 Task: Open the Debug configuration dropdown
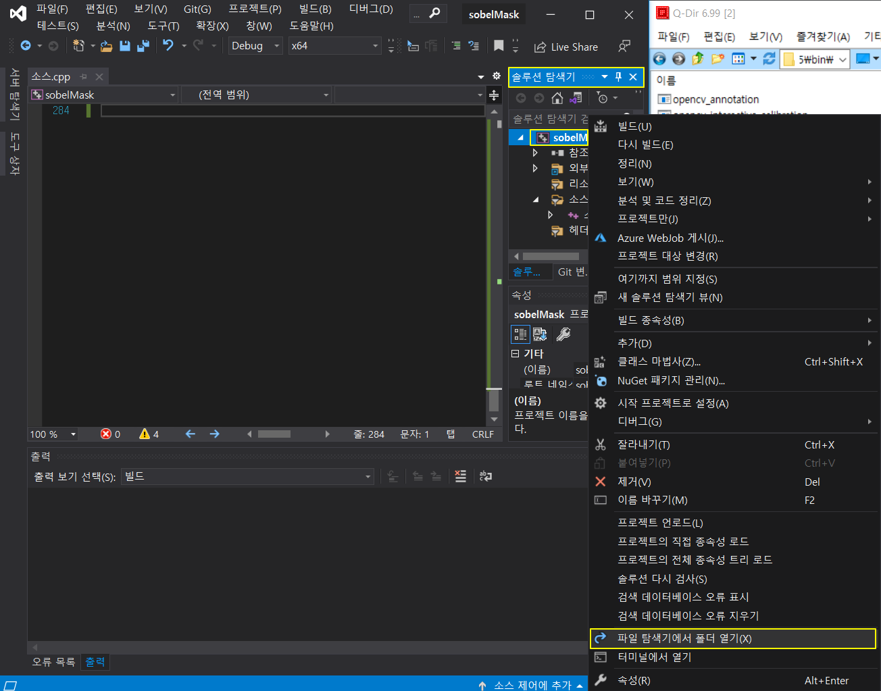coord(255,46)
